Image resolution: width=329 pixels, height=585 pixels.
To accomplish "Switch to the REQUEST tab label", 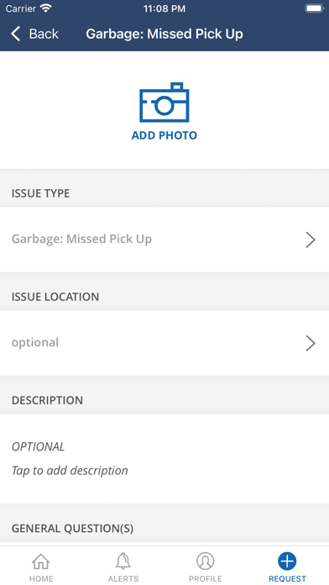I will coord(287,578).
